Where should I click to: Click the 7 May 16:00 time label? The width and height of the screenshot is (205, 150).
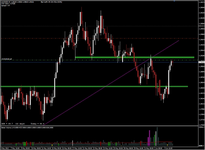click(14, 148)
